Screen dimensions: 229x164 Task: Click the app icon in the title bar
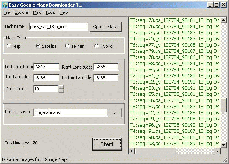coord(5,5)
